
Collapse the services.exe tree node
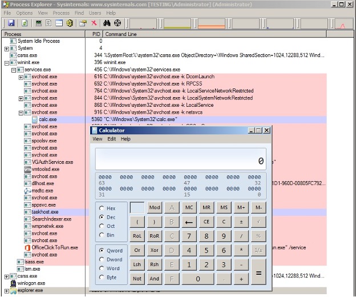14,70
